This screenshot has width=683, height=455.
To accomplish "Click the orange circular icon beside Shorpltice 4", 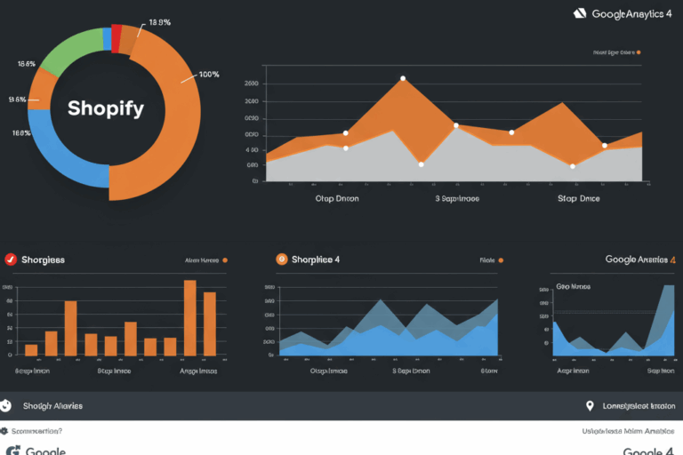I will pos(282,259).
